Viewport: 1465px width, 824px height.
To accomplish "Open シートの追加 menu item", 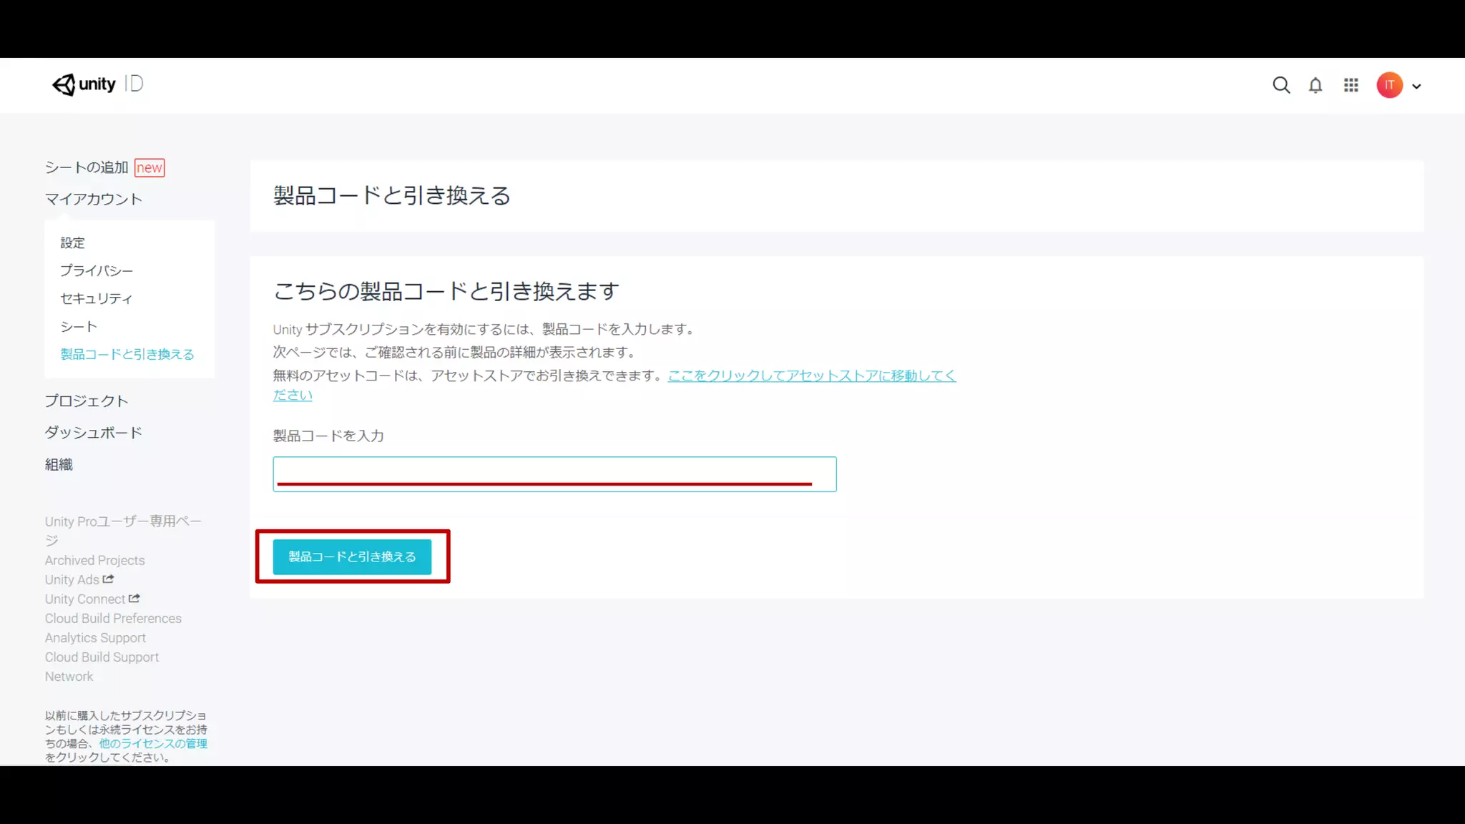I will coord(87,167).
